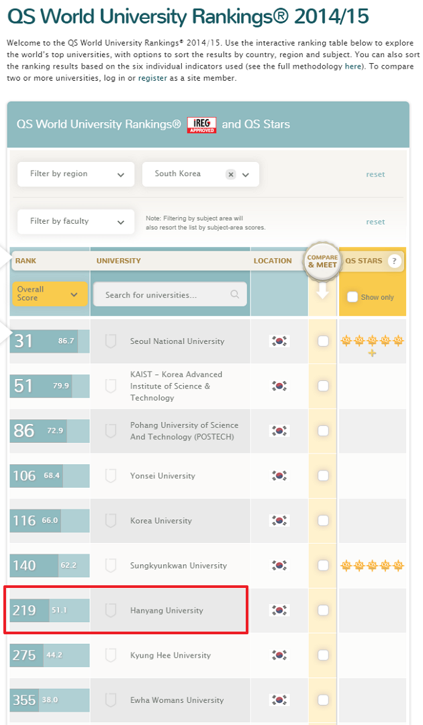
Task: Open the Filter by region dropdown
Action: 75,174
